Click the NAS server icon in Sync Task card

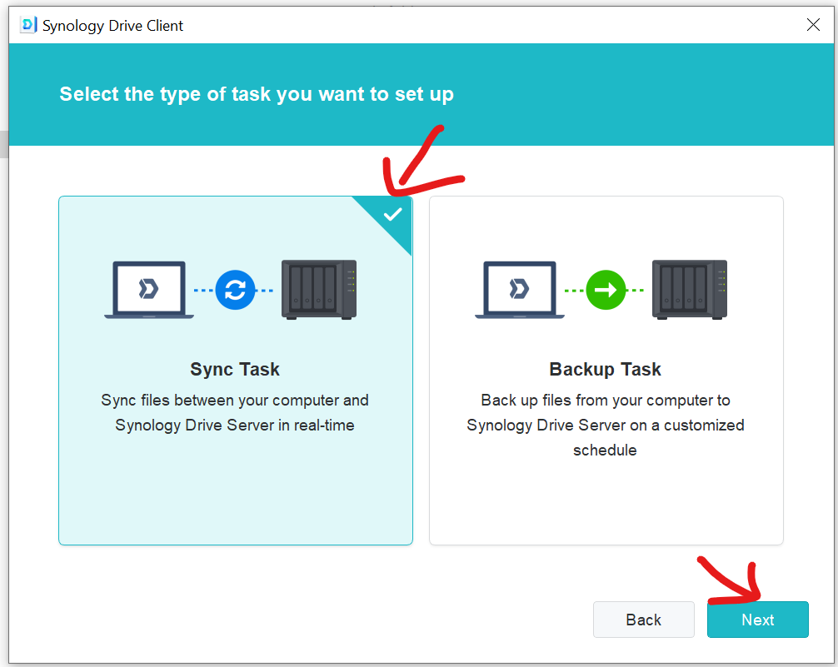[x=319, y=290]
